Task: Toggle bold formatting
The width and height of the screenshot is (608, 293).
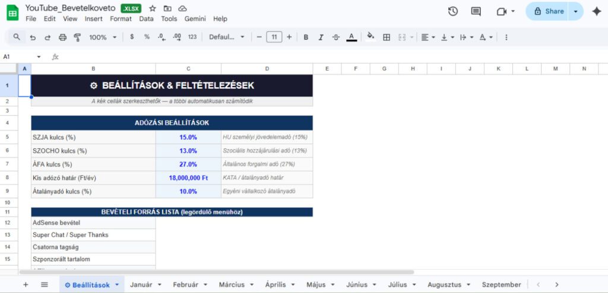Action: tap(306, 37)
